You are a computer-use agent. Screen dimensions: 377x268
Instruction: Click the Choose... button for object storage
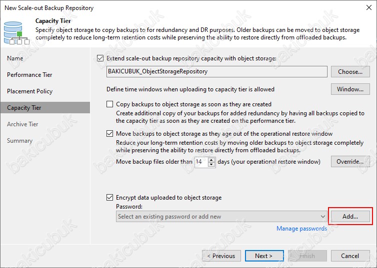350,72
